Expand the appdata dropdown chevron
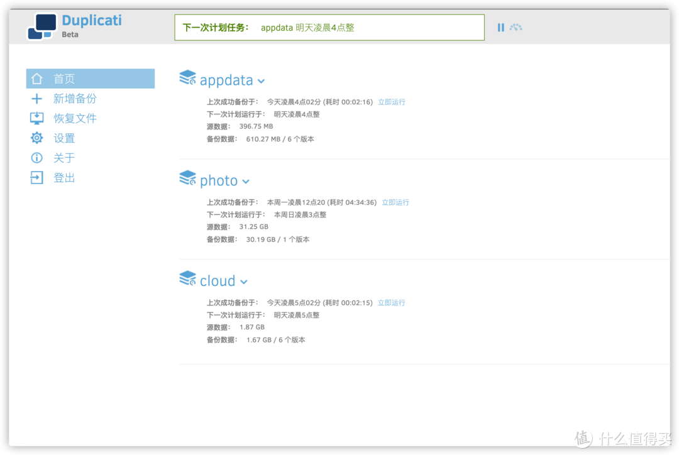Screen dimensions: 679x455 261,81
